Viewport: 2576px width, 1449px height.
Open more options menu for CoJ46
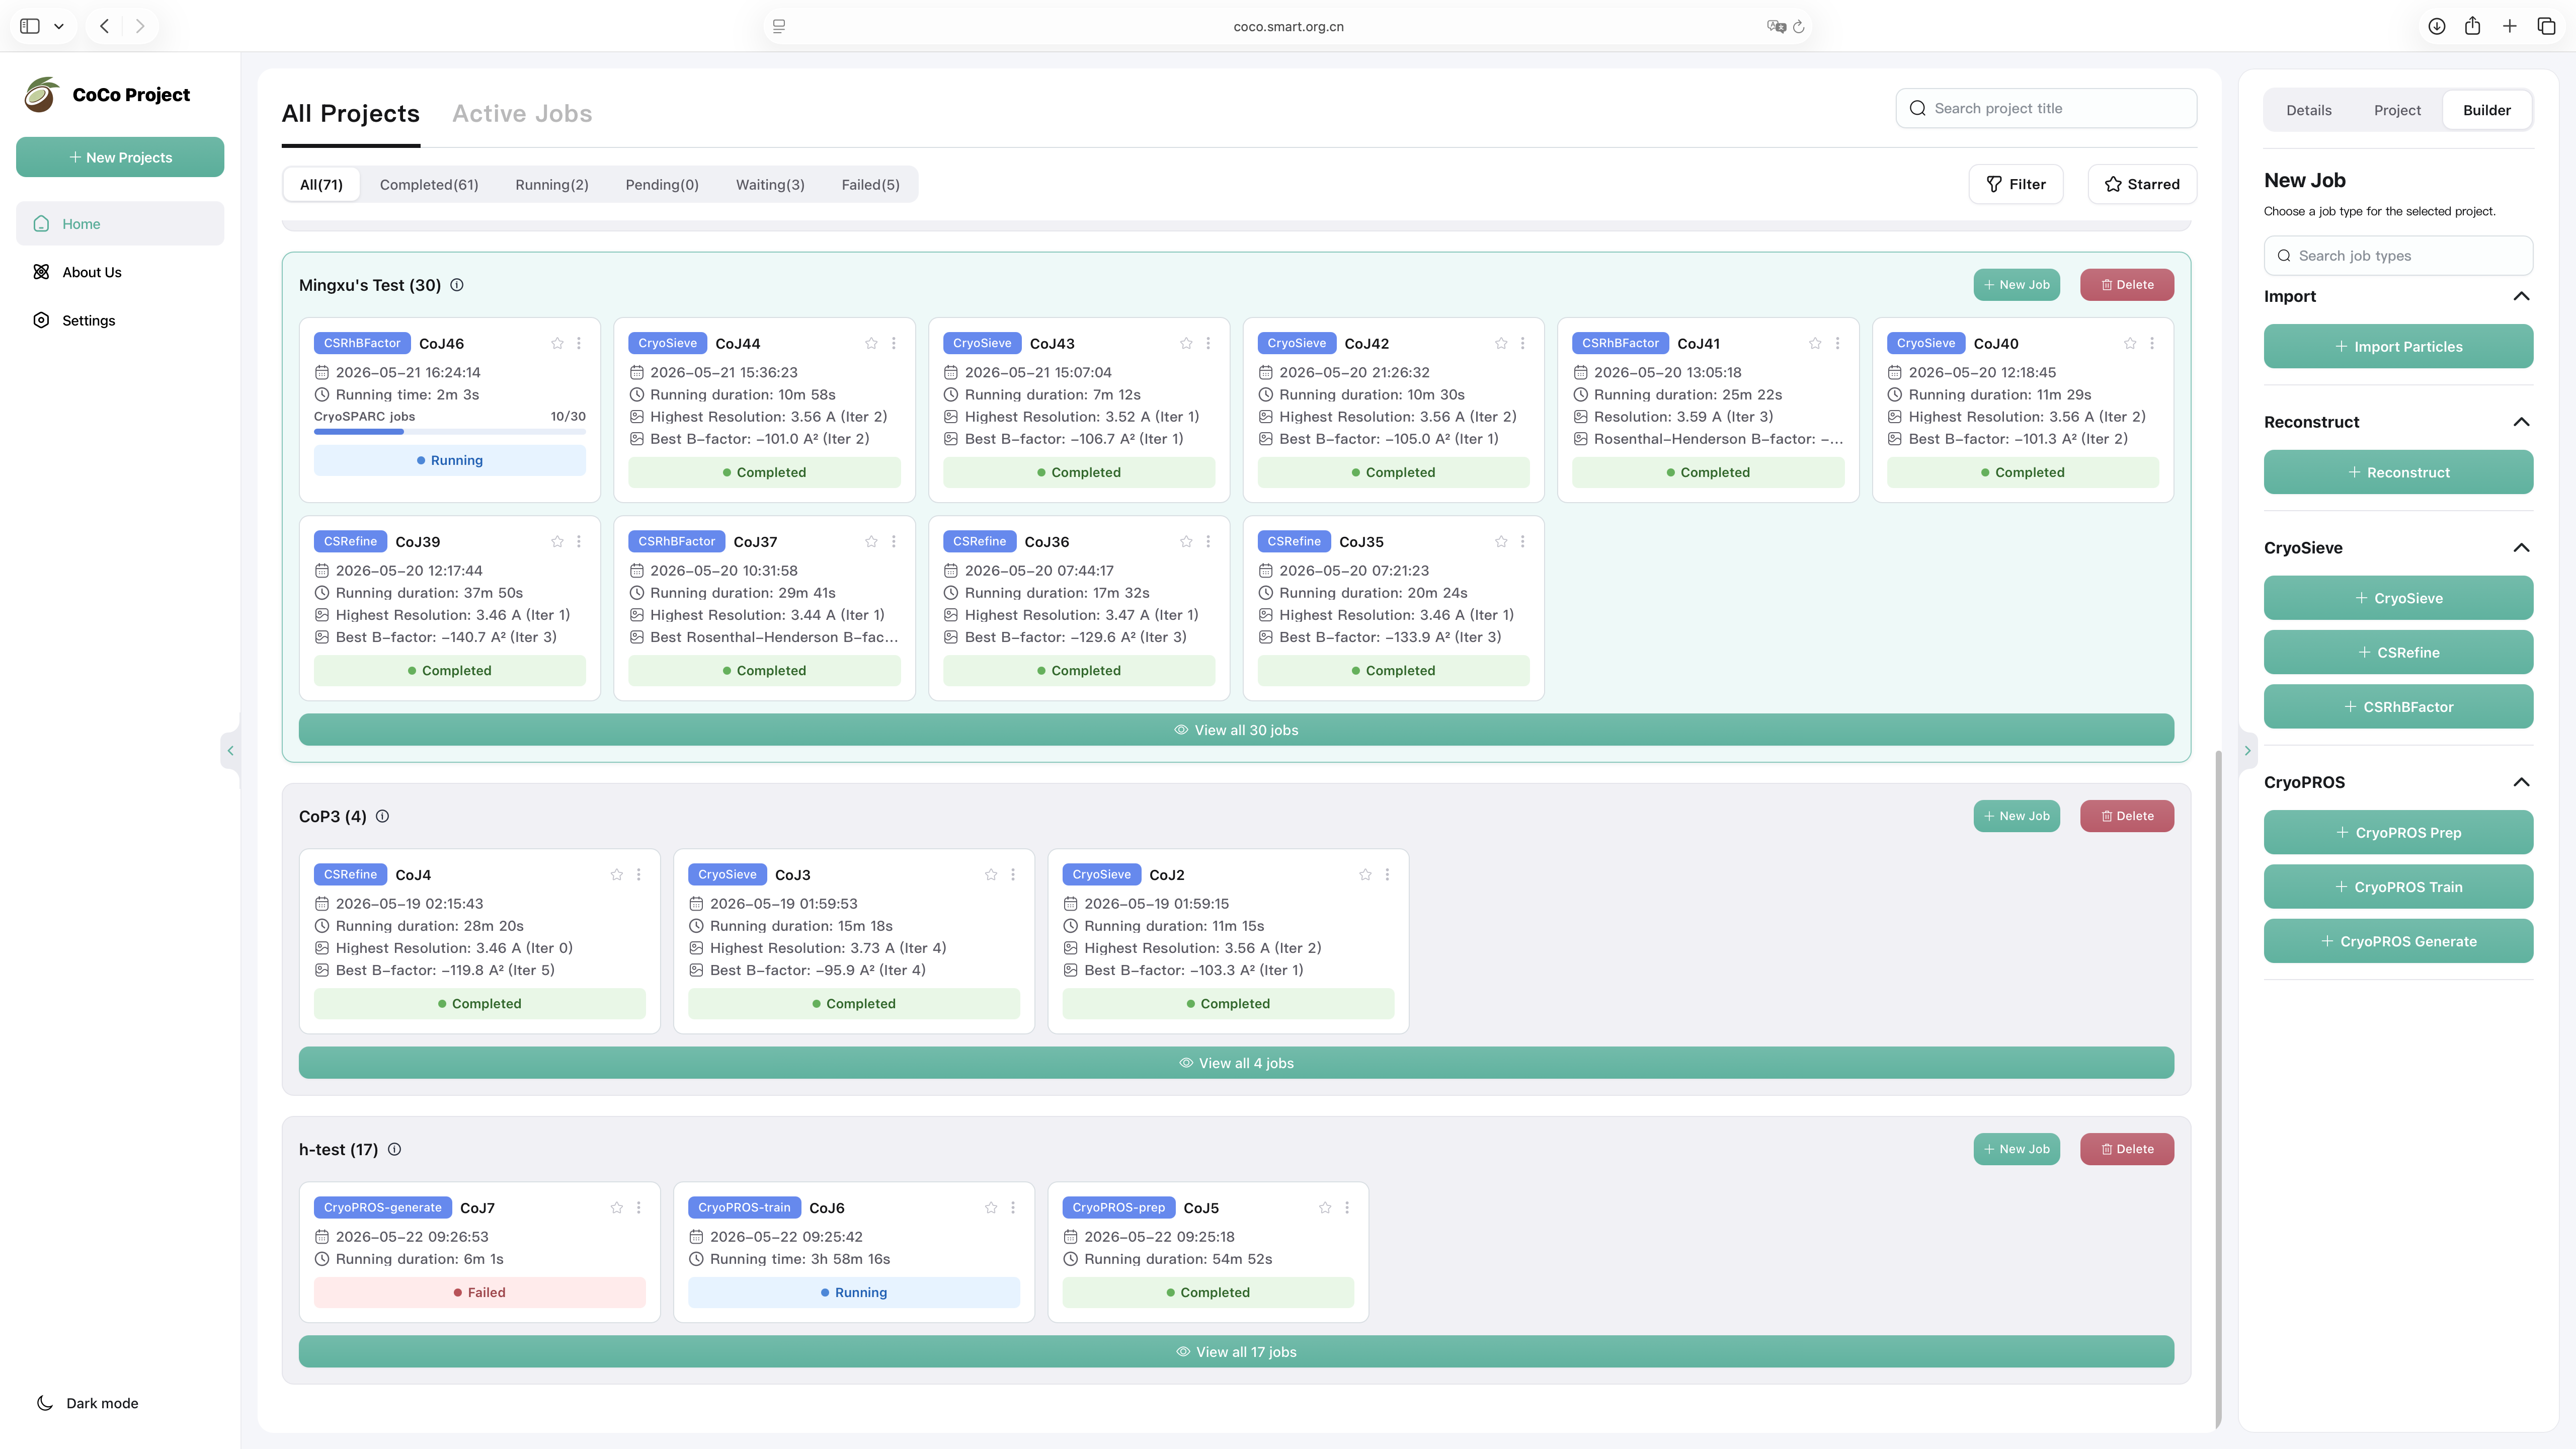pos(579,343)
